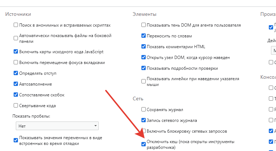This screenshot has height=151, width=276.
Task: Uncheck "Запись сетевого журнала" checkbox
Action: click(x=144, y=120)
